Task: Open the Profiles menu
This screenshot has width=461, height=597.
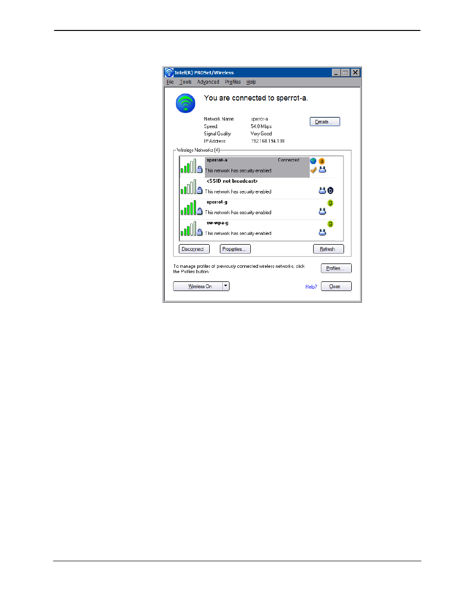Action: pos(233,82)
